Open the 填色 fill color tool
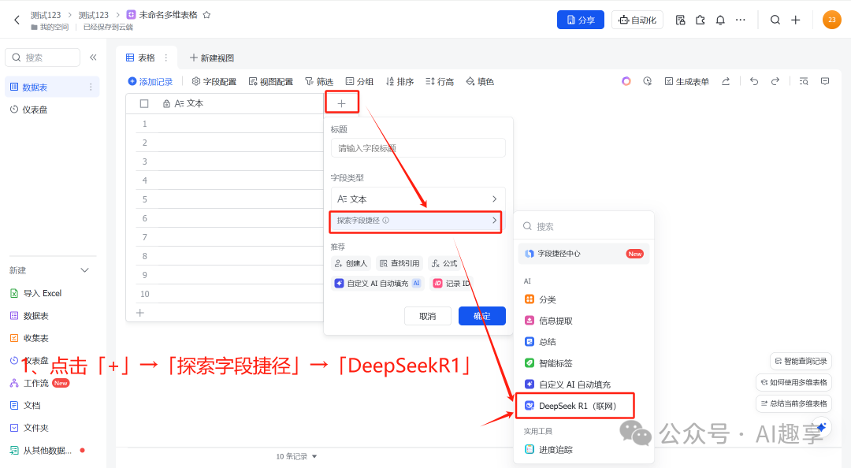Image resolution: width=851 pixels, height=468 pixels. 480,81
